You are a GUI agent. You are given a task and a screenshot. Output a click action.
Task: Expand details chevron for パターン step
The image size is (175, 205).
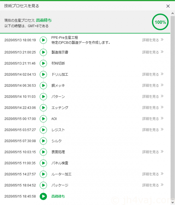click(162, 96)
